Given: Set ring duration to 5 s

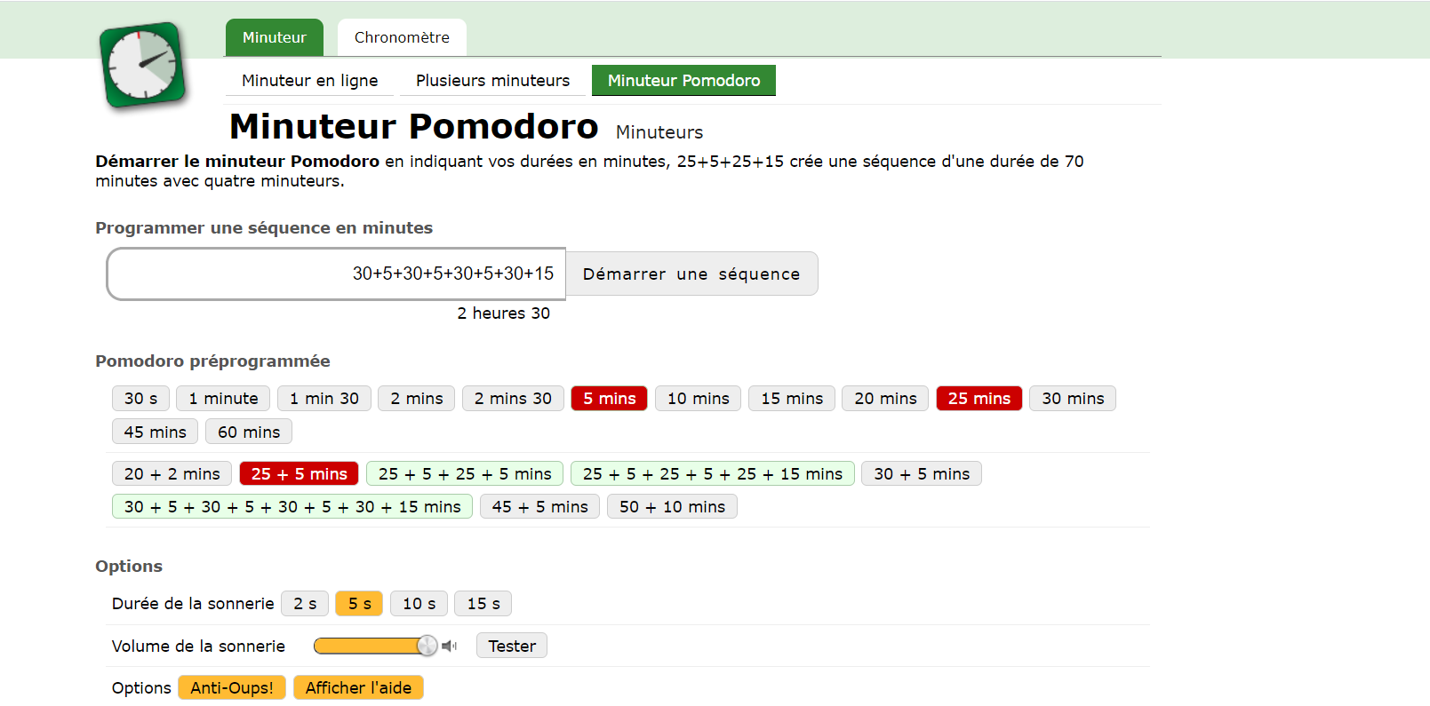Looking at the screenshot, I should click(x=359, y=604).
